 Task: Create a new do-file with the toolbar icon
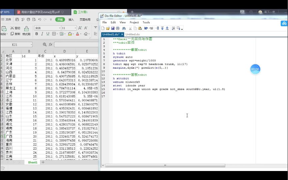coord(103,28)
